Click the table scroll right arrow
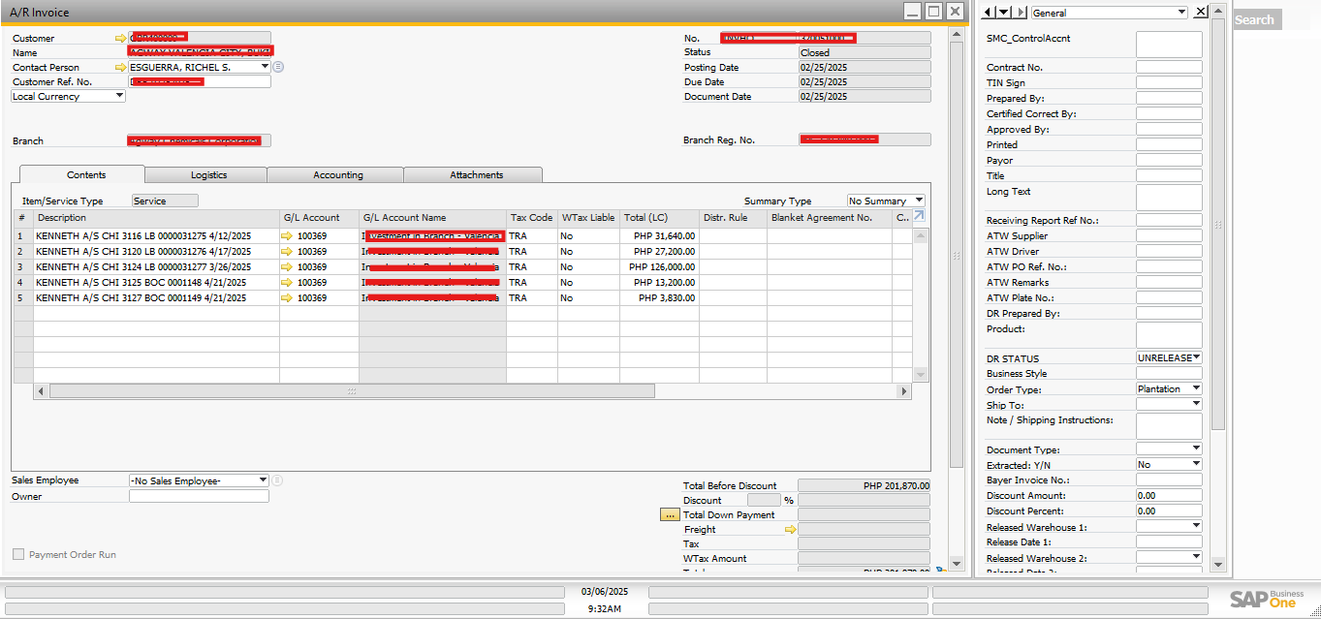This screenshot has width=1321, height=619. click(x=904, y=391)
